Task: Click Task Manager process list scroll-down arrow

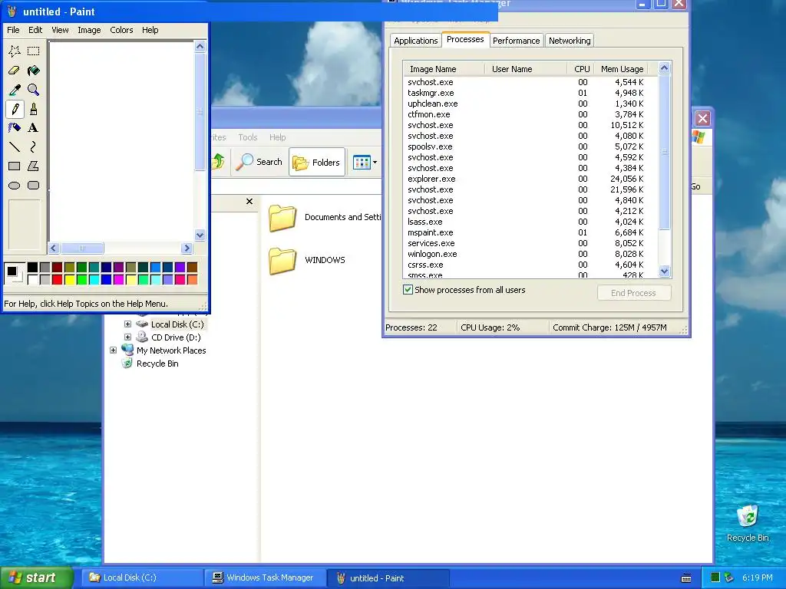Action: 664,271
